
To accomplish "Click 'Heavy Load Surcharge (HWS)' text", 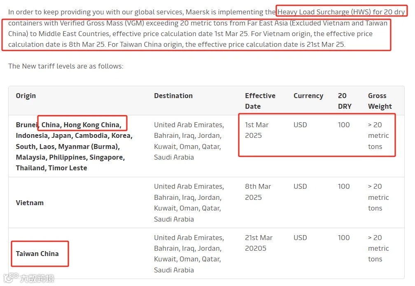I will click(x=324, y=12).
